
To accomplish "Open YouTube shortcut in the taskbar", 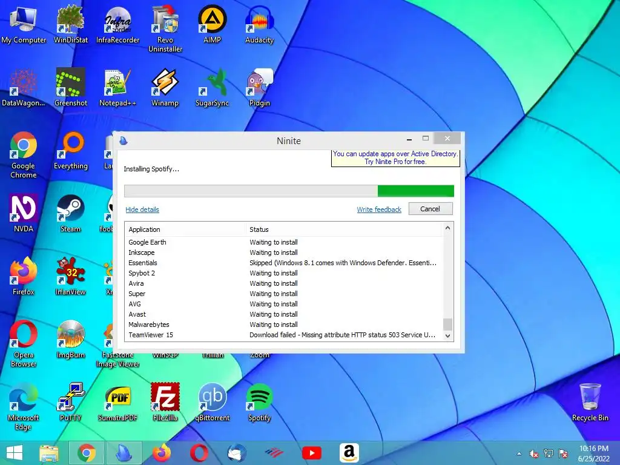I will (312, 453).
